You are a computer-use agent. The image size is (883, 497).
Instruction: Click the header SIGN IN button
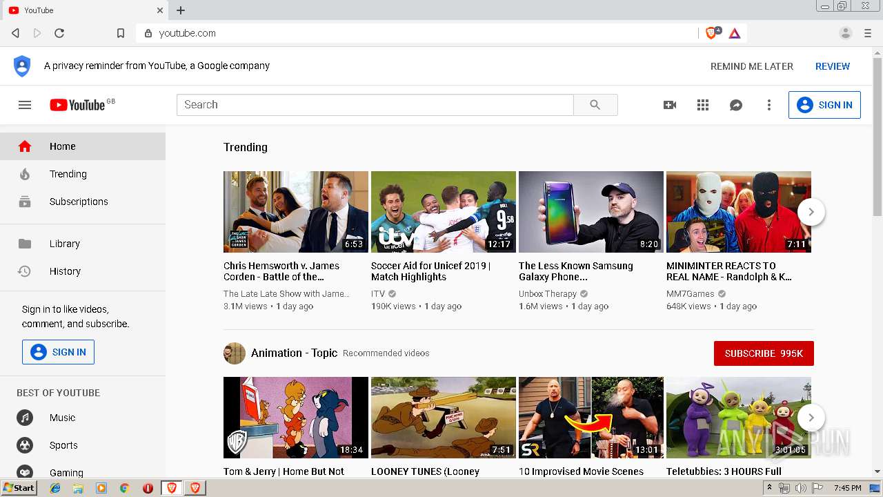pyautogui.click(x=824, y=105)
